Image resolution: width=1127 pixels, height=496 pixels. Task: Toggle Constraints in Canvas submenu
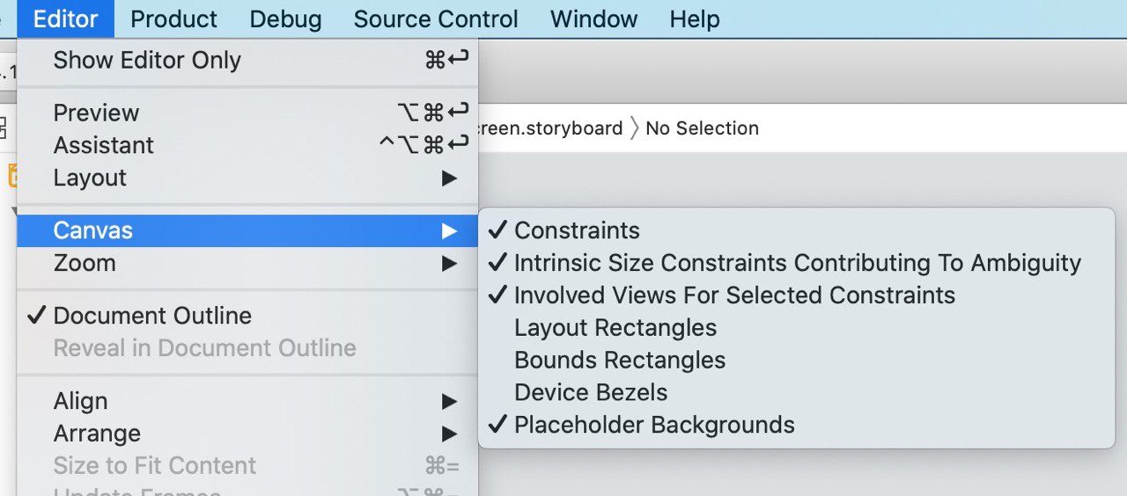point(797,230)
